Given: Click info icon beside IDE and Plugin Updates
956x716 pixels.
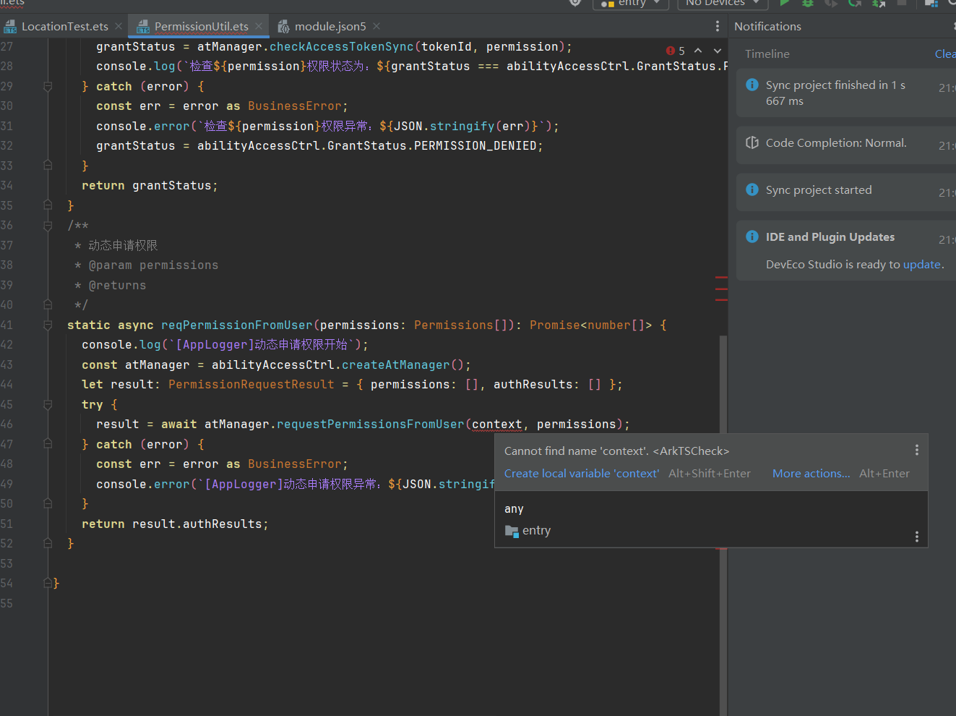Looking at the screenshot, I should coord(752,236).
